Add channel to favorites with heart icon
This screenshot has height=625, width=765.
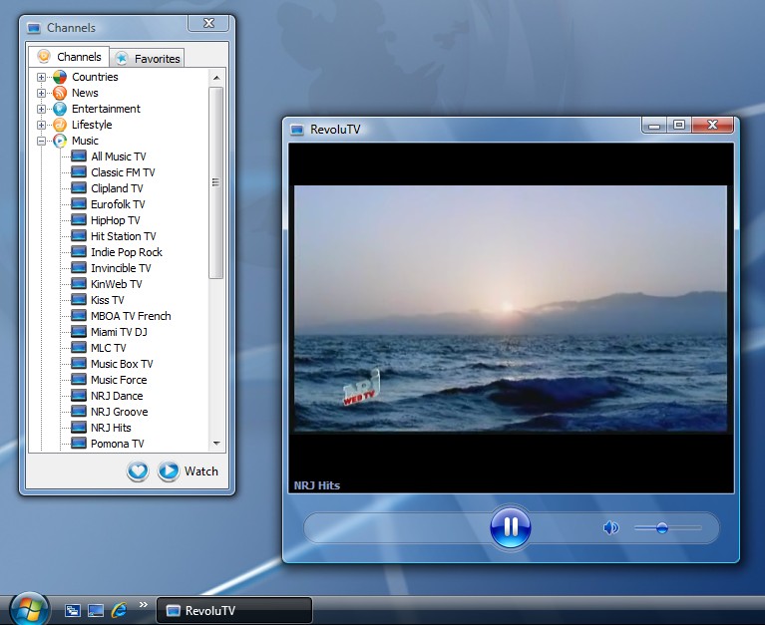pyautogui.click(x=138, y=471)
